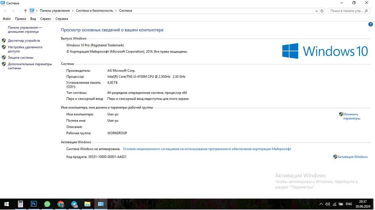Open the volume speaker tray icon
The width and height of the screenshot is (375, 210).
(328, 204)
